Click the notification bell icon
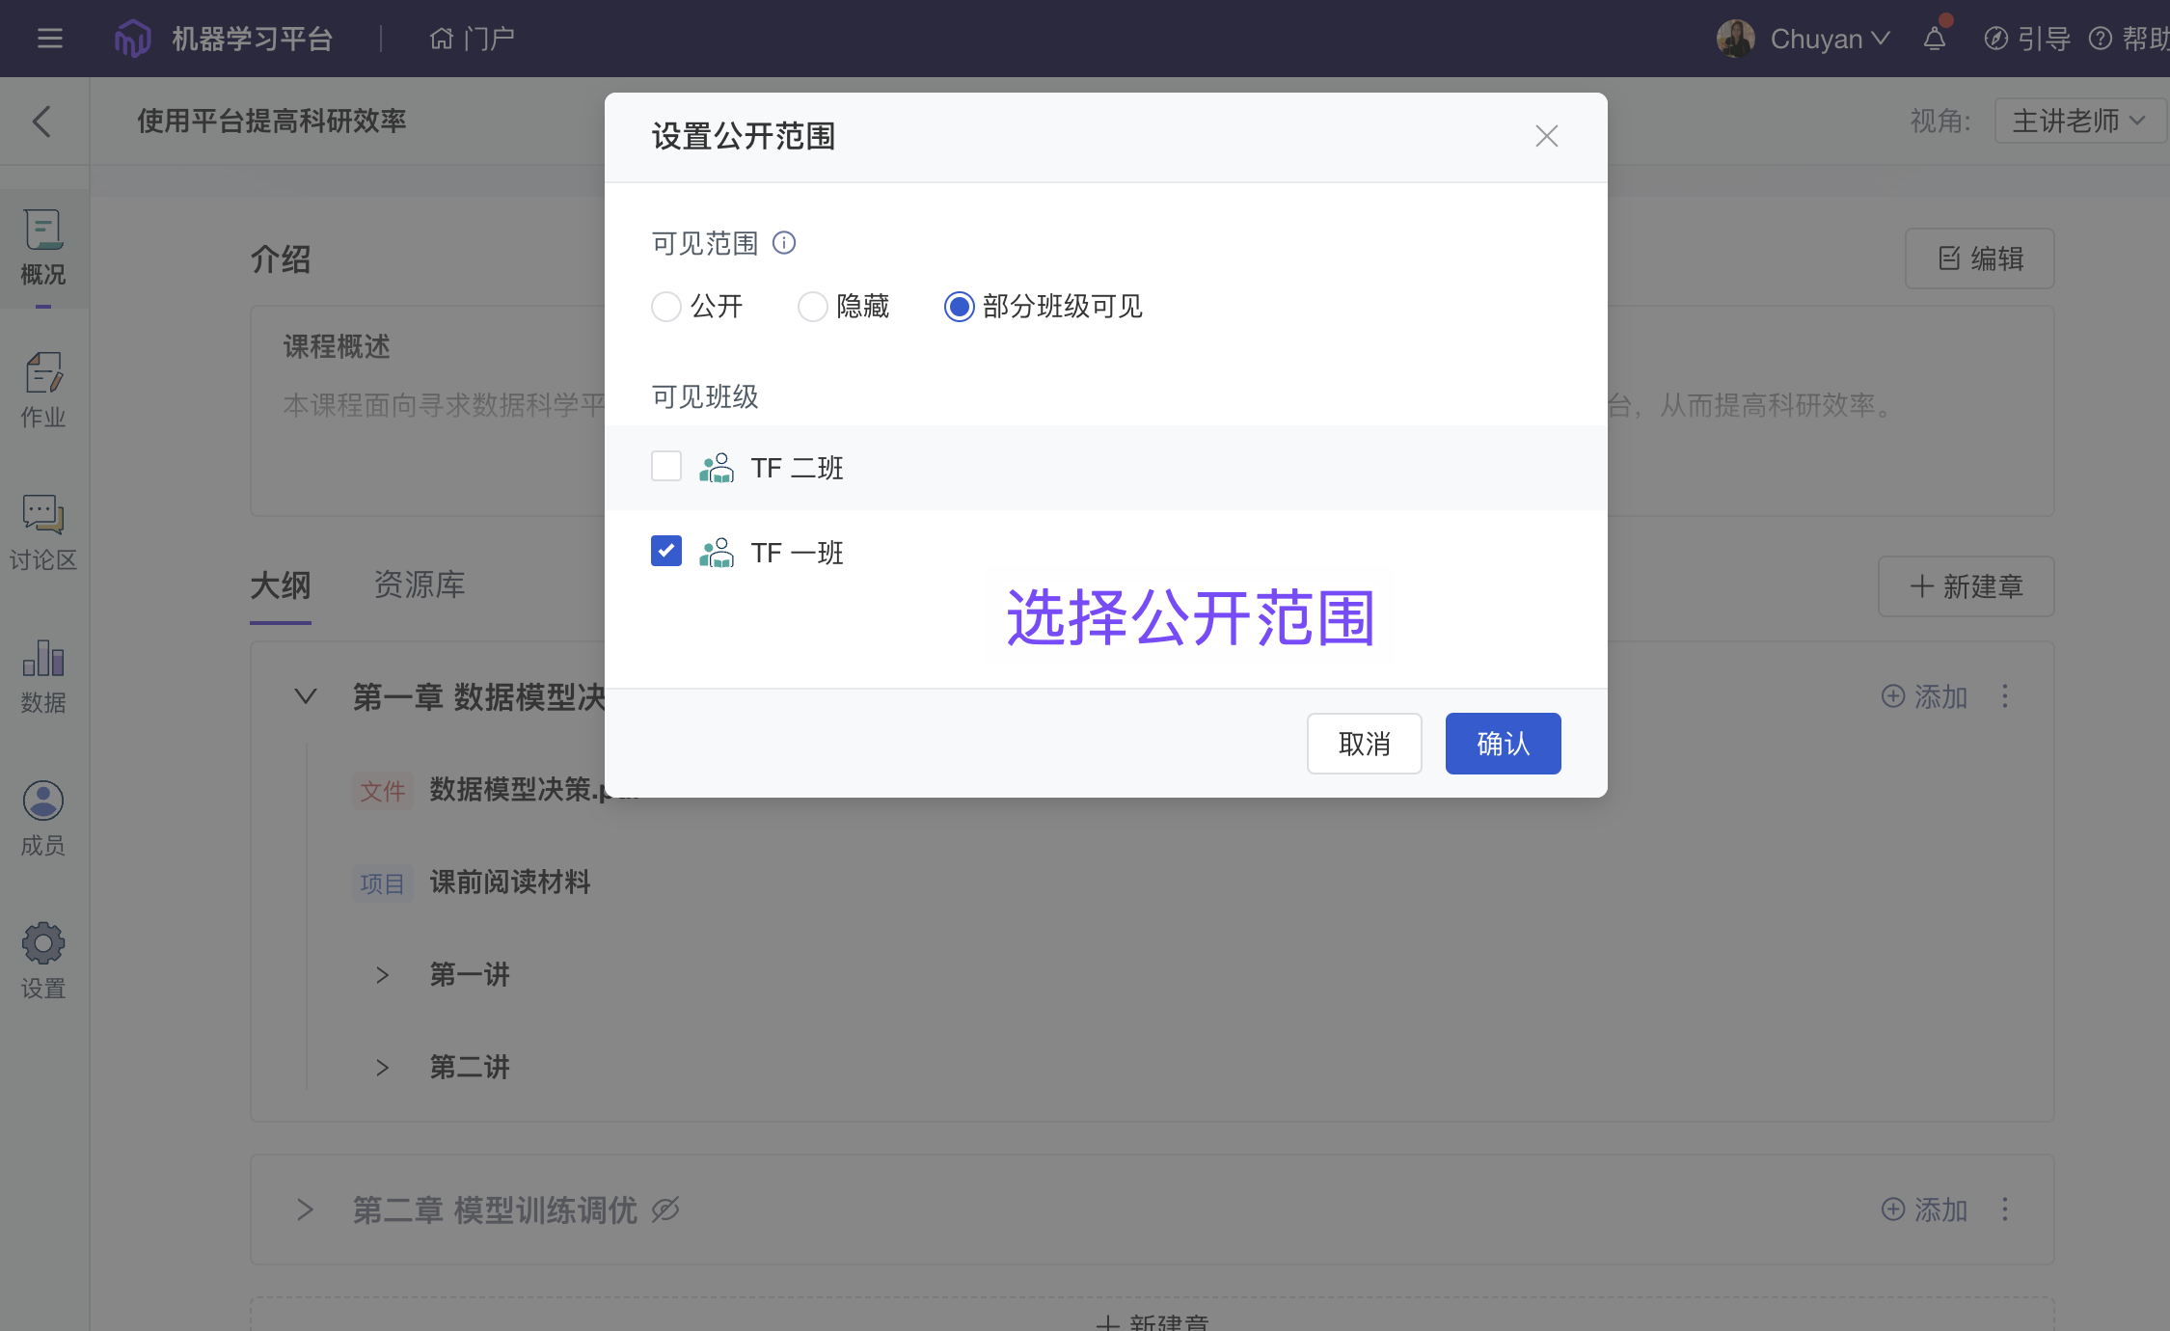This screenshot has width=2170, height=1331. (x=1934, y=39)
